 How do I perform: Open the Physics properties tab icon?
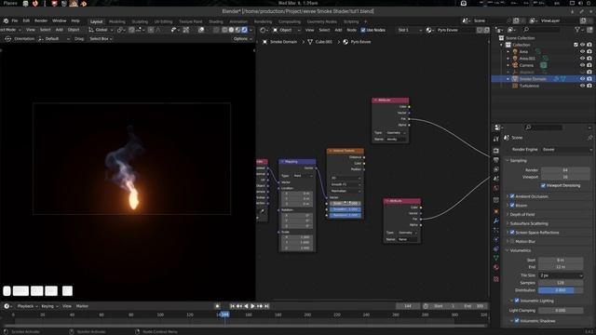(x=496, y=240)
